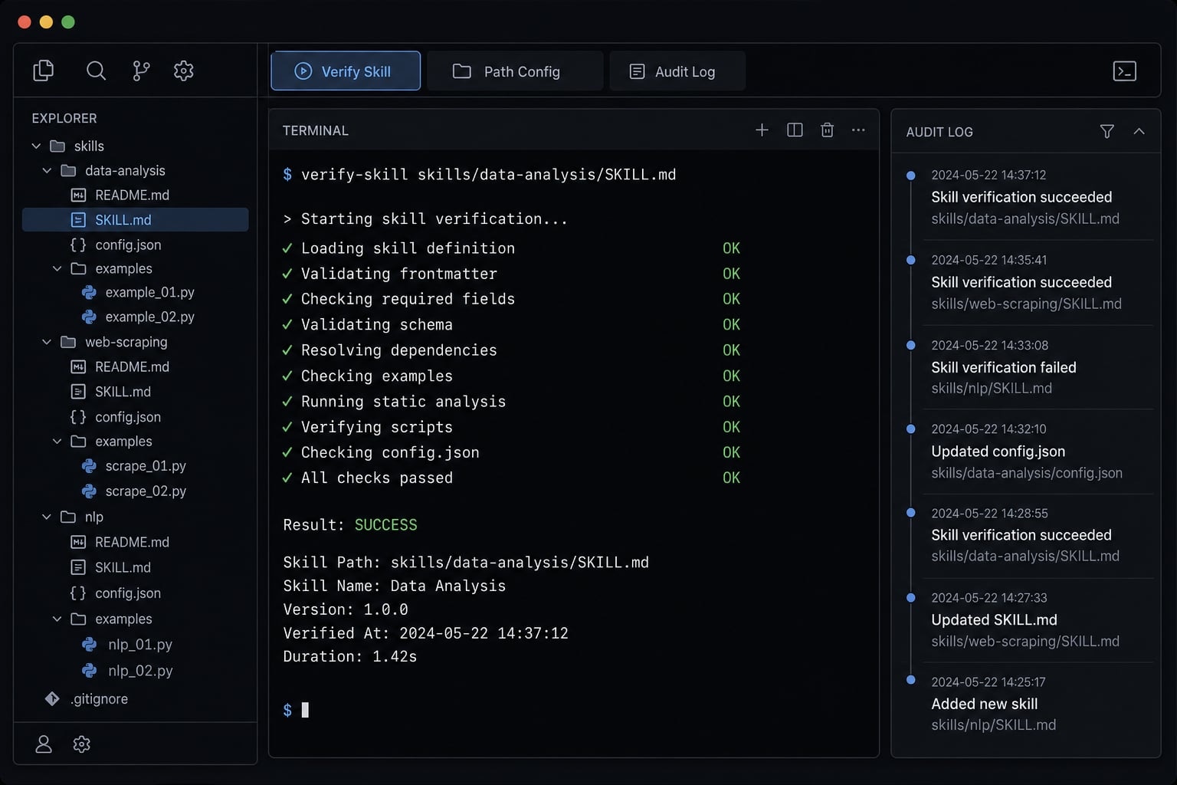Open bottom-left manage gear icon
1177x785 pixels.
point(81,744)
